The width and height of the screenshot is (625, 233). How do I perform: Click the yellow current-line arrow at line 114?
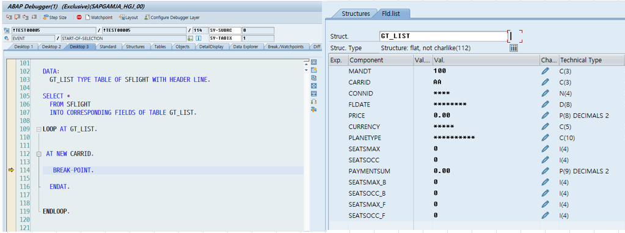pyautogui.click(x=11, y=171)
